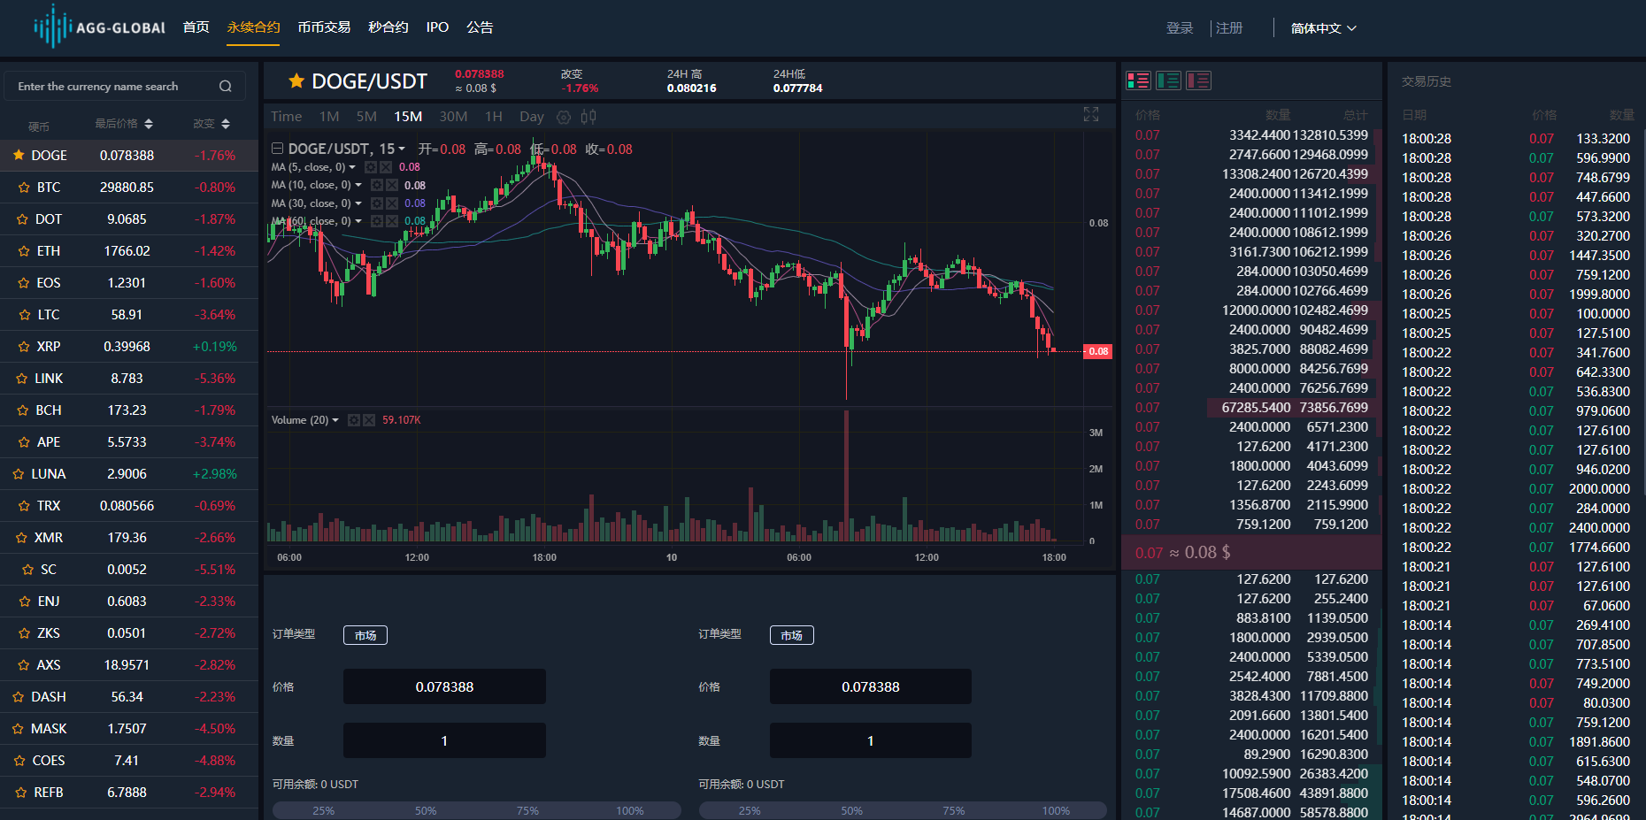The width and height of the screenshot is (1646, 820).
Task: Expand the chart to fullscreen
Action: click(1091, 115)
